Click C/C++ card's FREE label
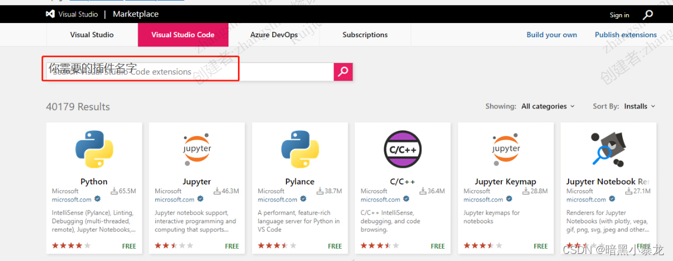Viewport: 673px width, 261px height. (438, 246)
